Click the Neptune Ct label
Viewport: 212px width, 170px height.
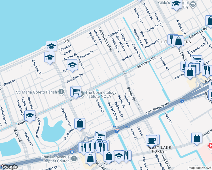point(28,139)
